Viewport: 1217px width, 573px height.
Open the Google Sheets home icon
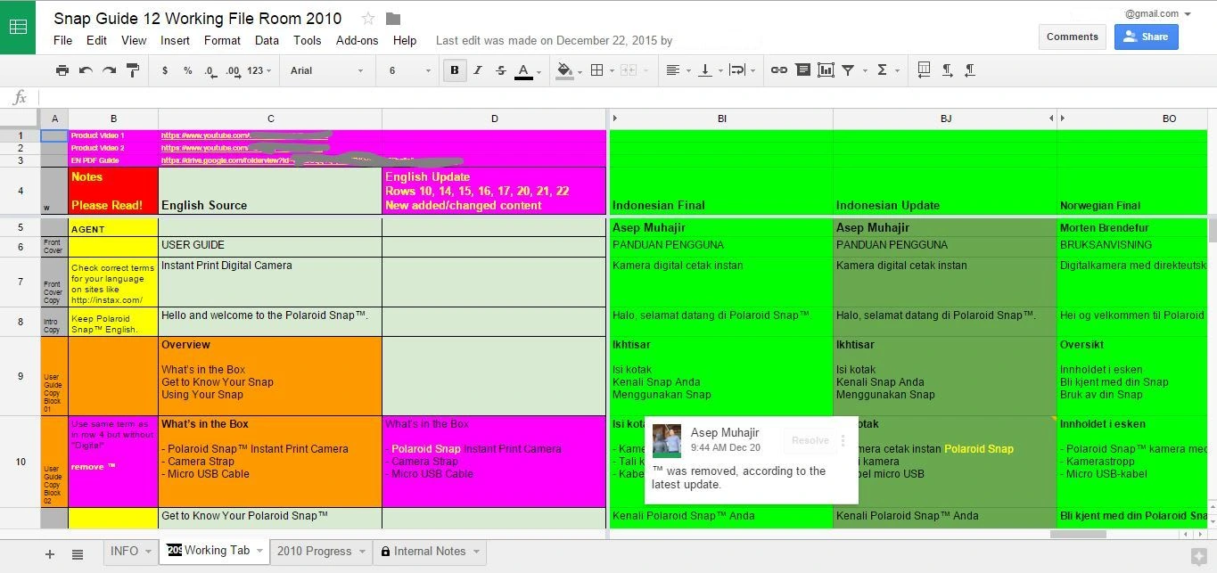coord(18,27)
